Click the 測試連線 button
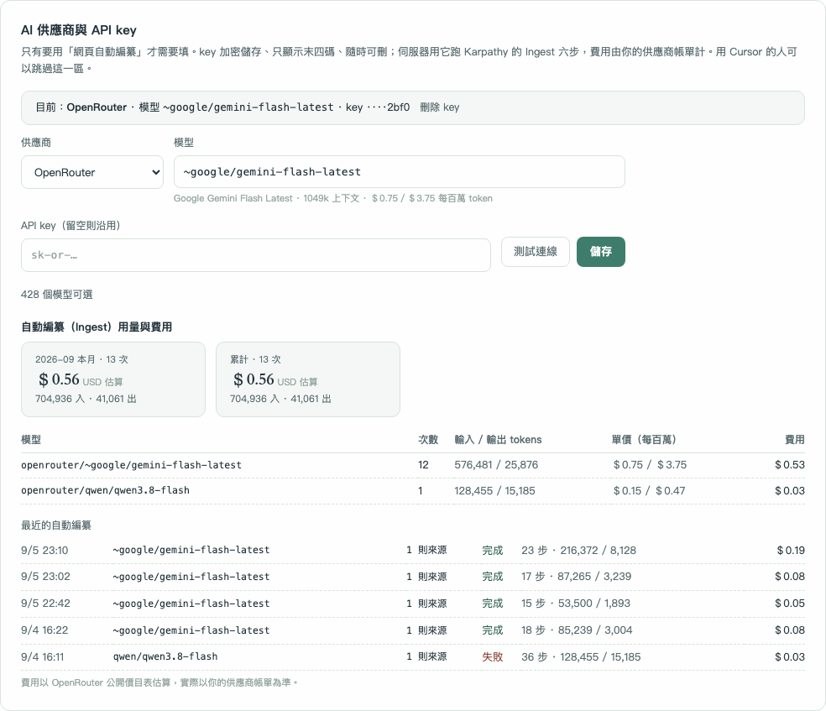The width and height of the screenshot is (826, 711). click(536, 252)
